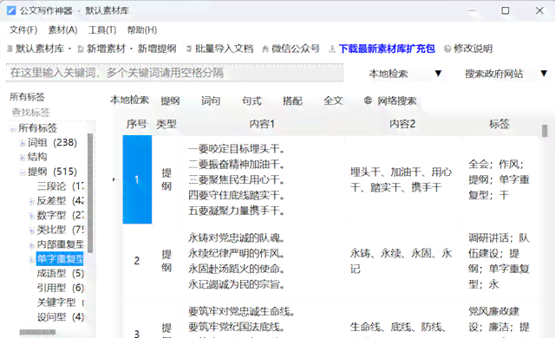Click the cell 埋头干、加油干、用心干
This screenshot has width=555, height=338.
pyautogui.click(x=403, y=179)
